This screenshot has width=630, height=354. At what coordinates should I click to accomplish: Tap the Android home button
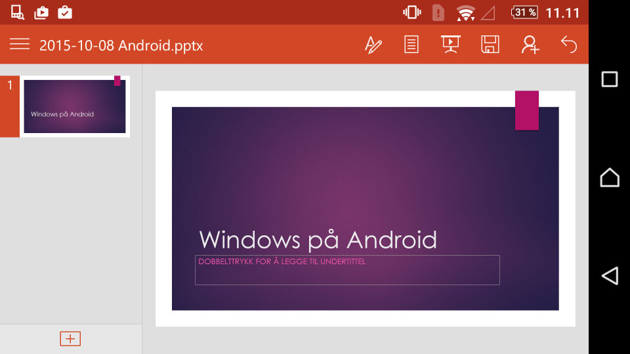point(610,178)
